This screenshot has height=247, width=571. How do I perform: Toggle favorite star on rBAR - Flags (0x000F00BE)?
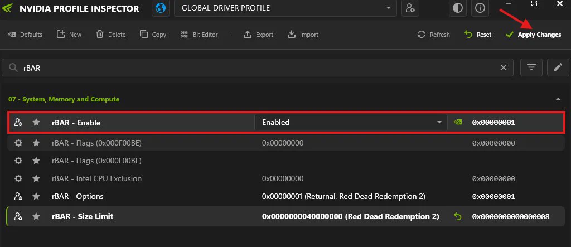coord(36,143)
